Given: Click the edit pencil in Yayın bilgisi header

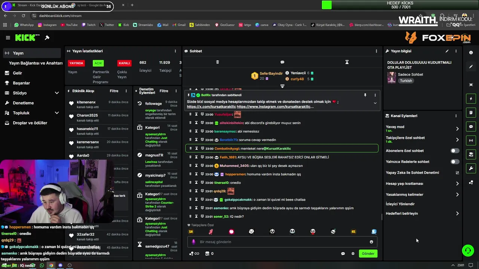Looking at the screenshot, I should 447,51.
